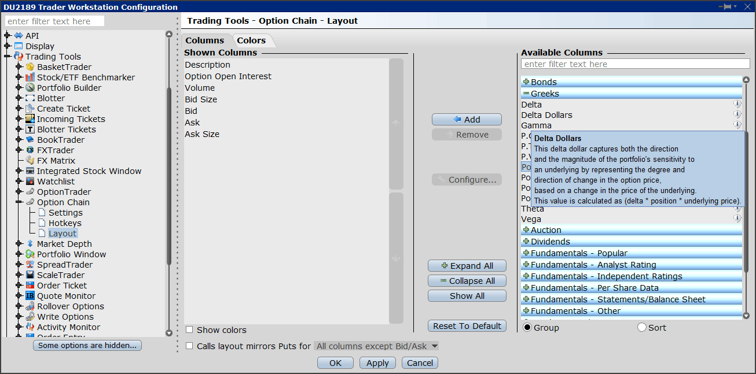Click the Watchlist icon

coord(30,182)
